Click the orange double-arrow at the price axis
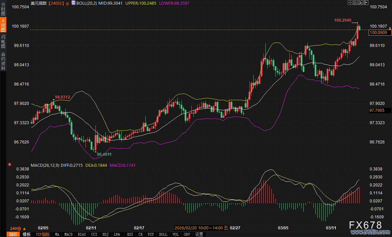This screenshot has width=392, height=237. [x=390, y=29]
